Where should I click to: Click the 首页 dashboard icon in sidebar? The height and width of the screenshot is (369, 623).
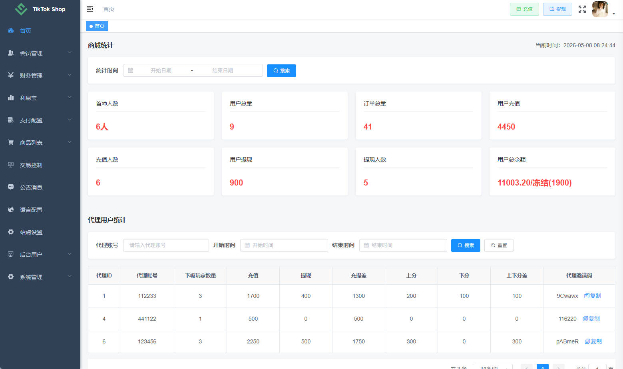(x=11, y=30)
